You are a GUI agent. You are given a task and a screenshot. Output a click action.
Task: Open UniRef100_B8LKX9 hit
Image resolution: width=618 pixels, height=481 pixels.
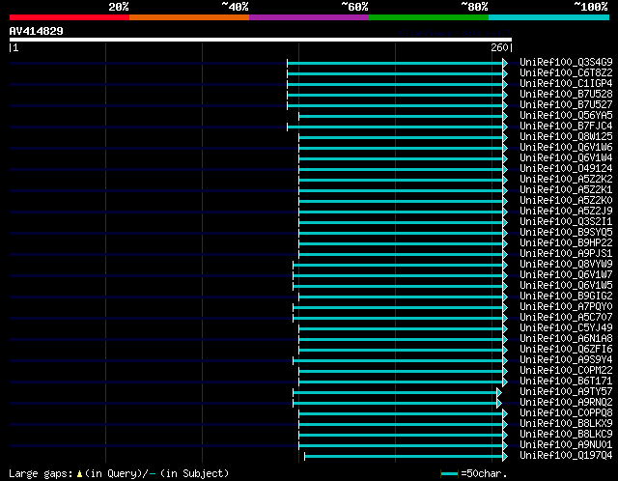coord(566,424)
